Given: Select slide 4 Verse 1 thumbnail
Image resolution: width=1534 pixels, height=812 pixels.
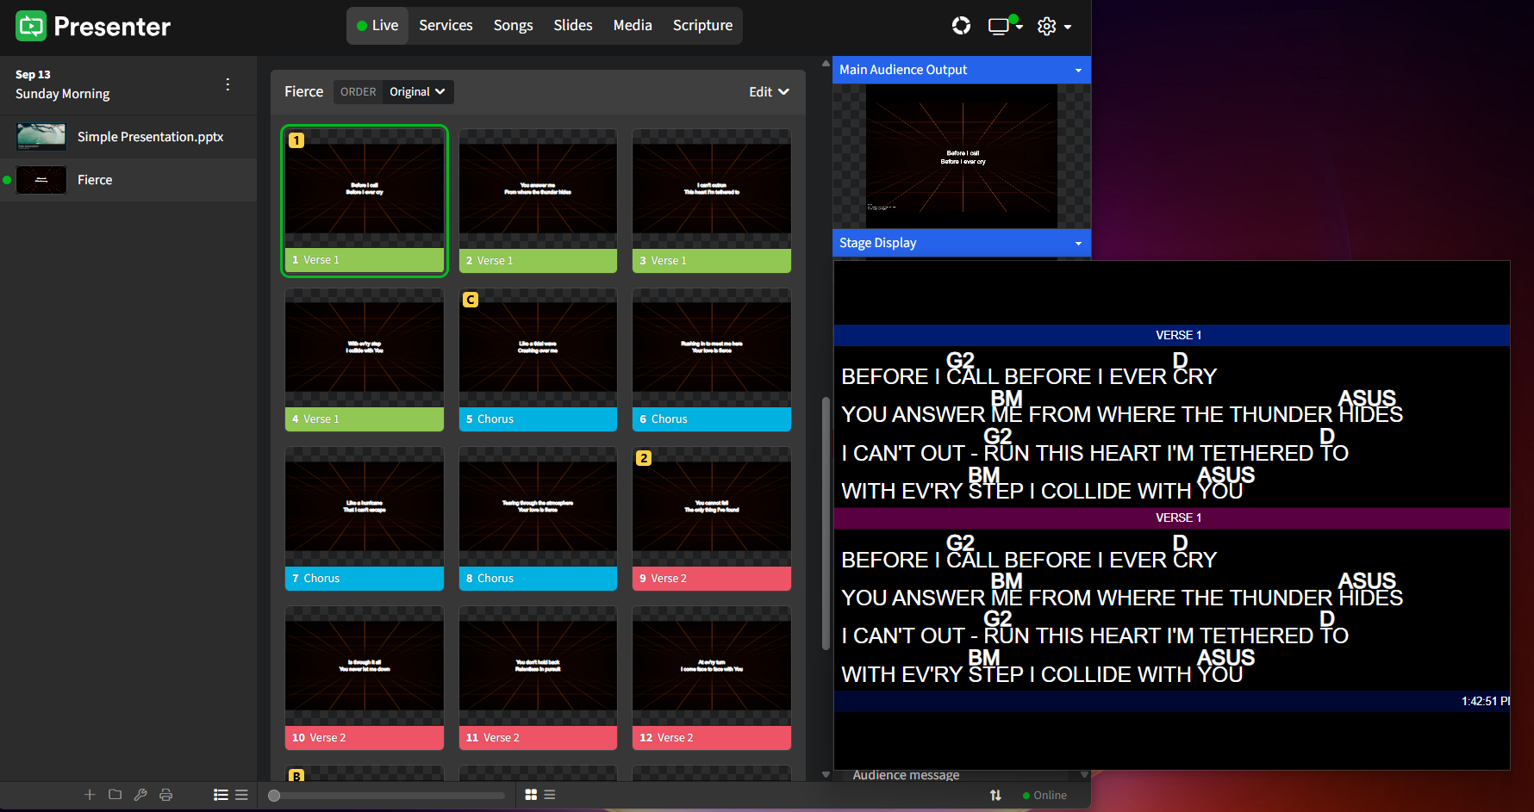Looking at the screenshot, I should tap(365, 360).
